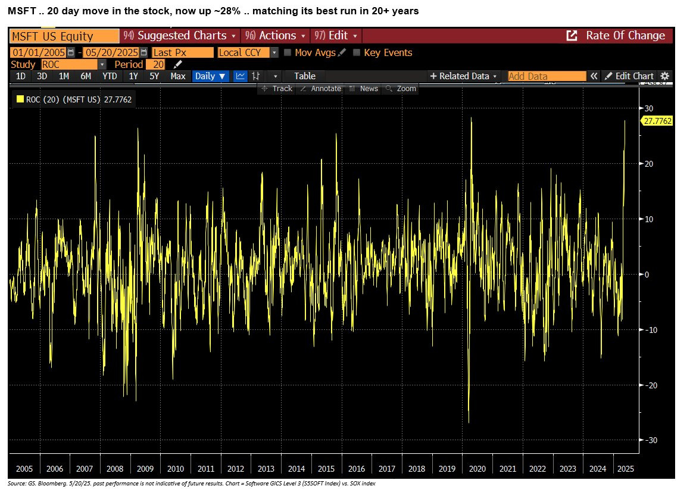This screenshot has width=690, height=489.
Task: Click the end date field 05/20/2025
Action: [x=111, y=53]
